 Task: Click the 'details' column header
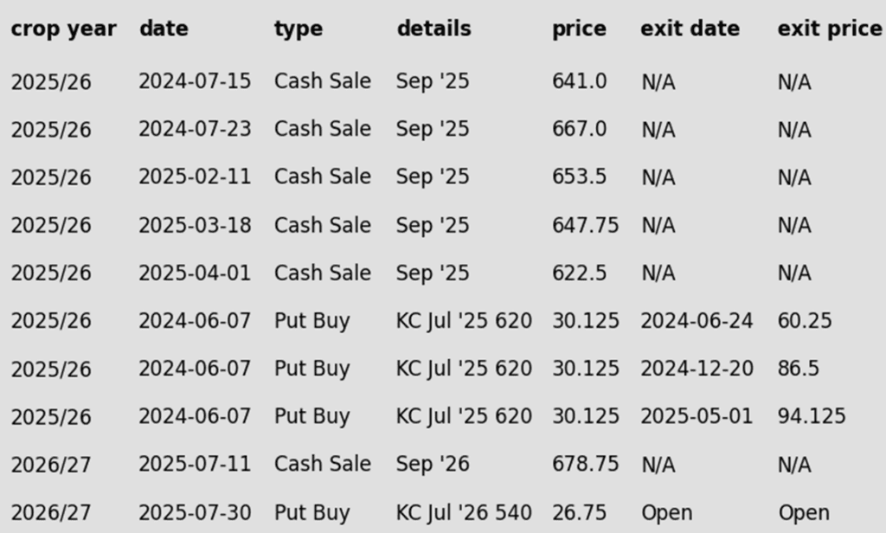(434, 29)
